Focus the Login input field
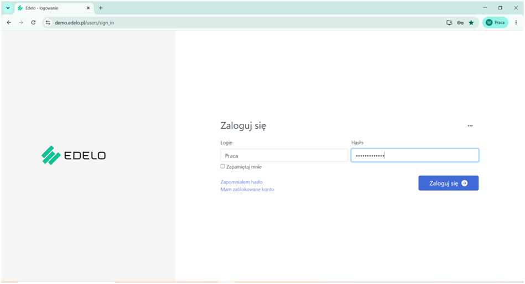The height and width of the screenshot is (284, 525). 284,156
